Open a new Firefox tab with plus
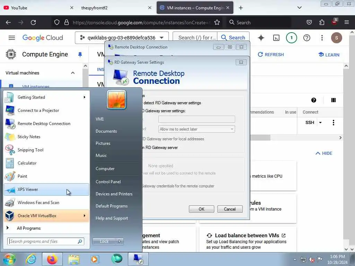This screenshot has width=355, height=266. [x=241, y=8]
